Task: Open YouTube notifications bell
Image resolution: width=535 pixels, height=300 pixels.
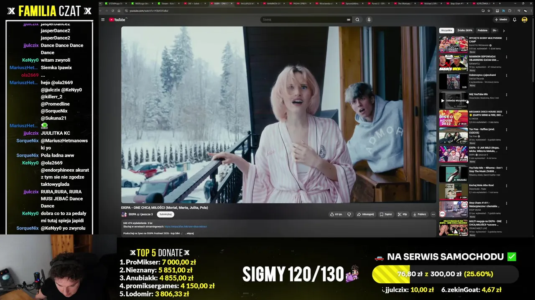Action: (x=515, y=20)
